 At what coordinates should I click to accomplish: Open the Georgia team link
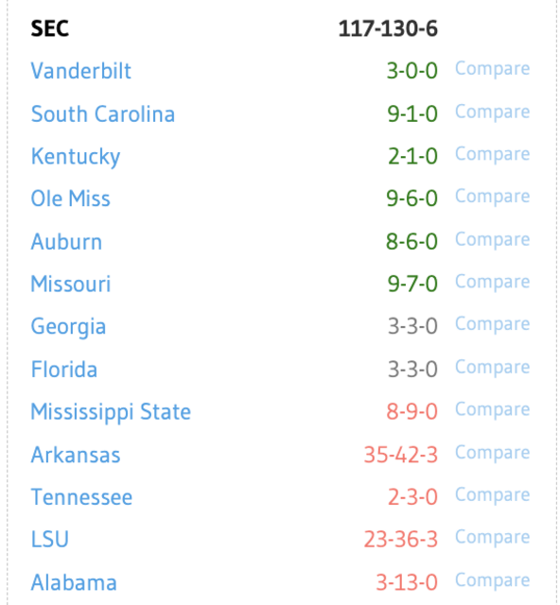click(x=68, y=327)
